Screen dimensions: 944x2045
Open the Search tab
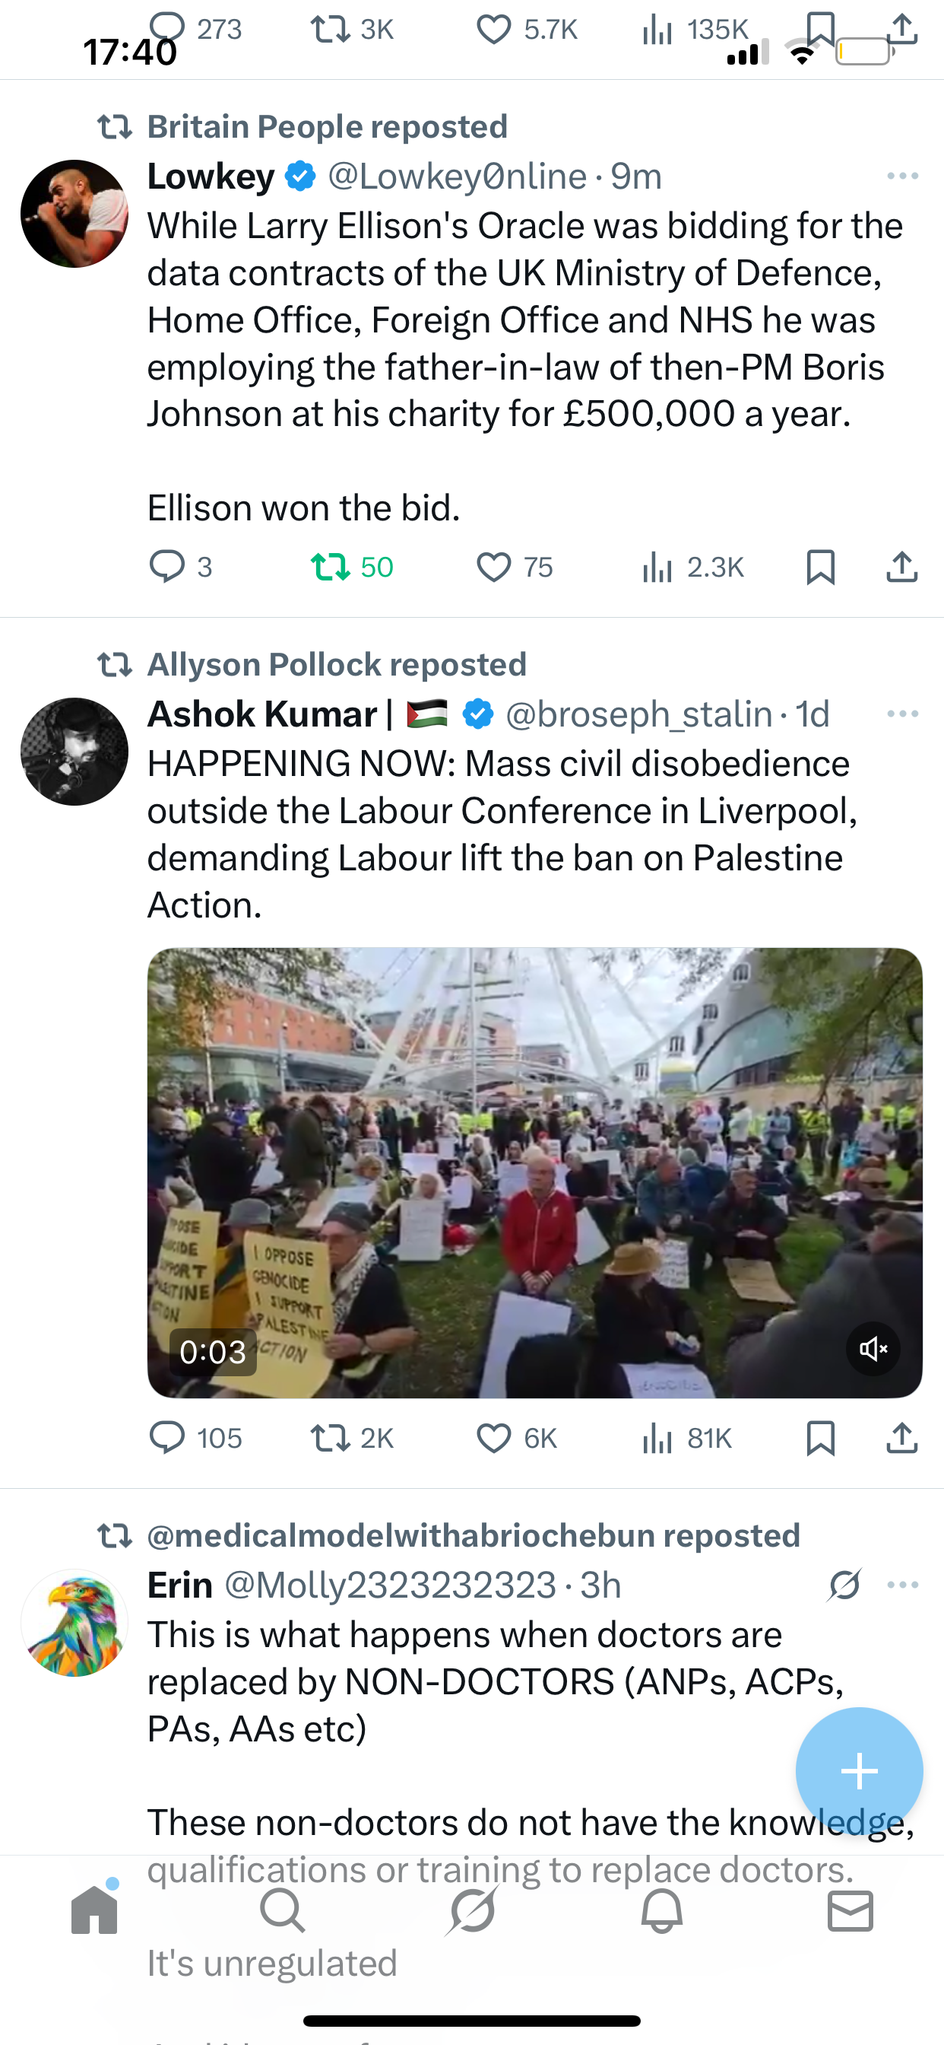[x=283, y=1911]
